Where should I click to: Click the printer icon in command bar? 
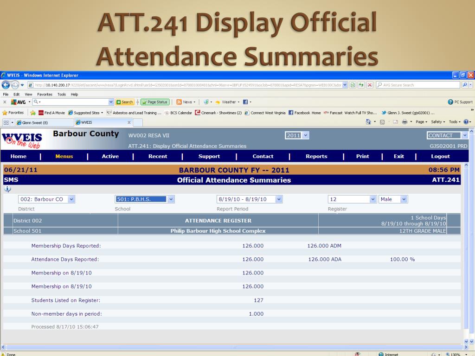[x=404, y=122]
